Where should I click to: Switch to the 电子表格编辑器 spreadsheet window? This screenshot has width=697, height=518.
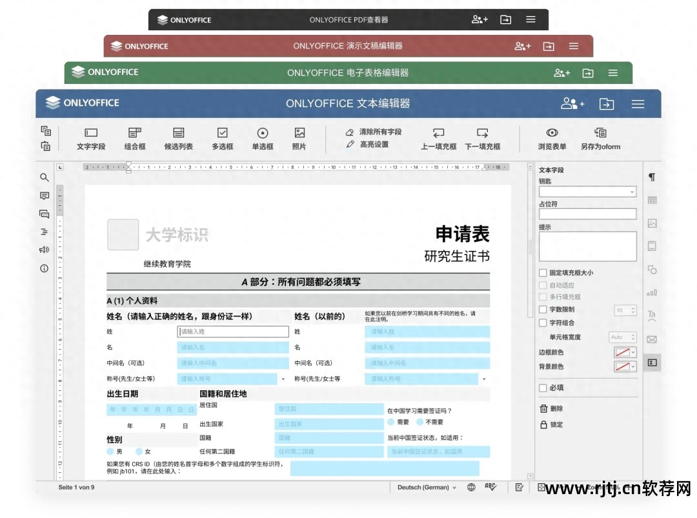point(347,72)
